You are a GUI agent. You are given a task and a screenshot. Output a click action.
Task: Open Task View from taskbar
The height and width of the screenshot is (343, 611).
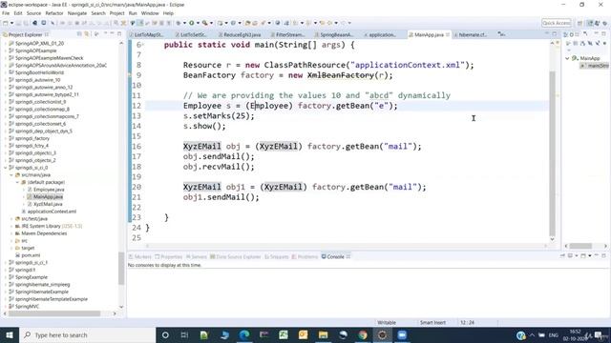click(184, 334)
